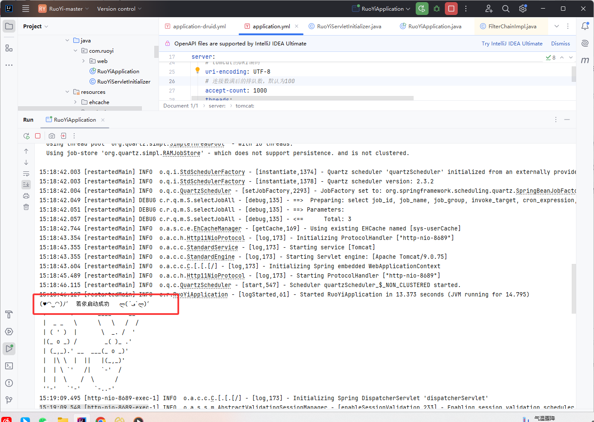Image resolution: width=594 pixels, height=422 pixels.
Task: Stop the app using the red top-bar button
Action: pos(451,9)
